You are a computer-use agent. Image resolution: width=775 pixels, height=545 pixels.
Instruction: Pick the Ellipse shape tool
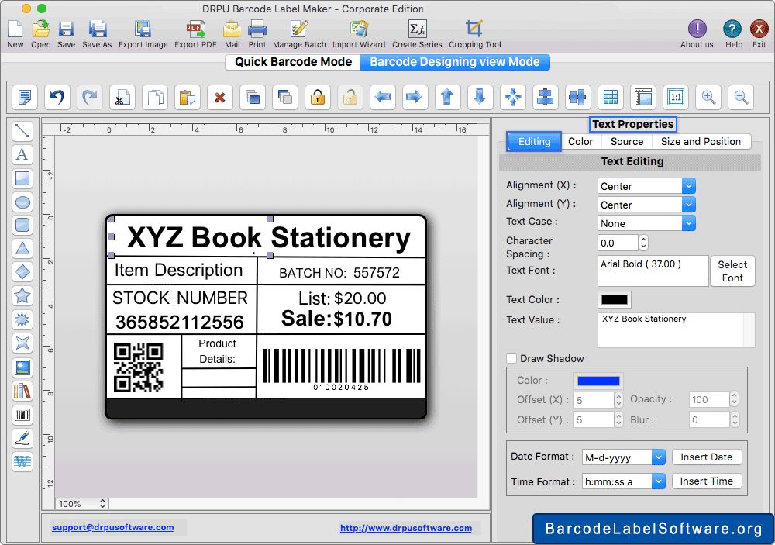pyautogui.click(x=22, y=202)
